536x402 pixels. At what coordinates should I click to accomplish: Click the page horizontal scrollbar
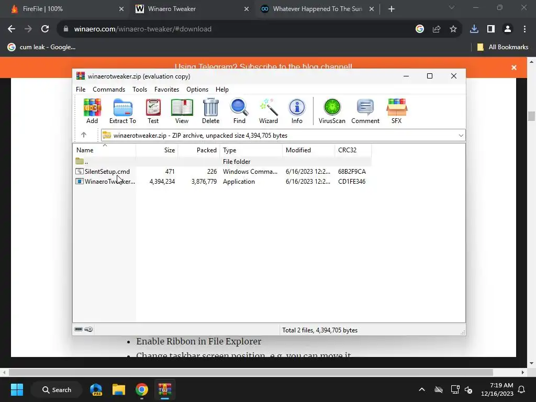tap(251, 372)
